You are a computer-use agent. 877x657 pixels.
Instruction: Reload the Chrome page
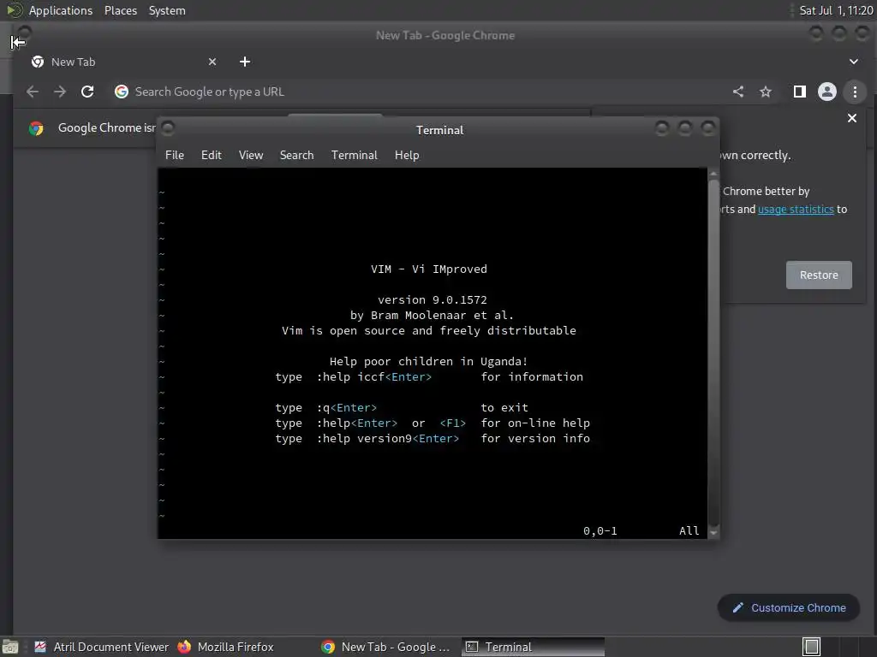(87, 92)
